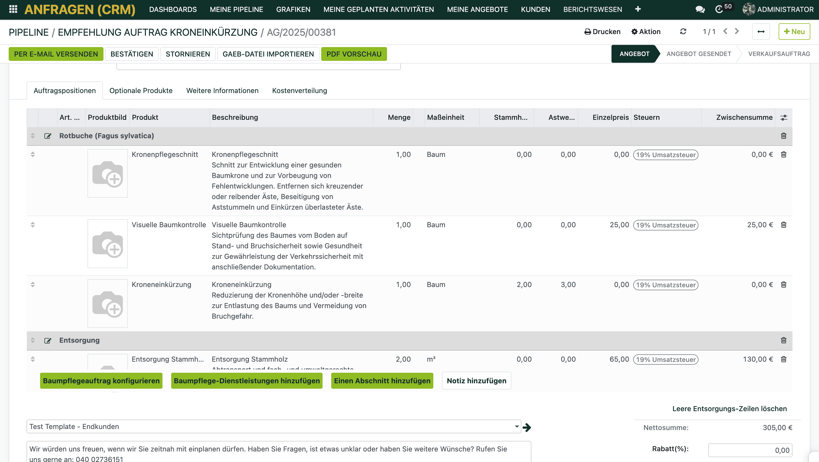Image resolution: width=819 pixels, height=462 pixels.
Task: Delete the Entsorgung section with trash icon
Action: 784,340
